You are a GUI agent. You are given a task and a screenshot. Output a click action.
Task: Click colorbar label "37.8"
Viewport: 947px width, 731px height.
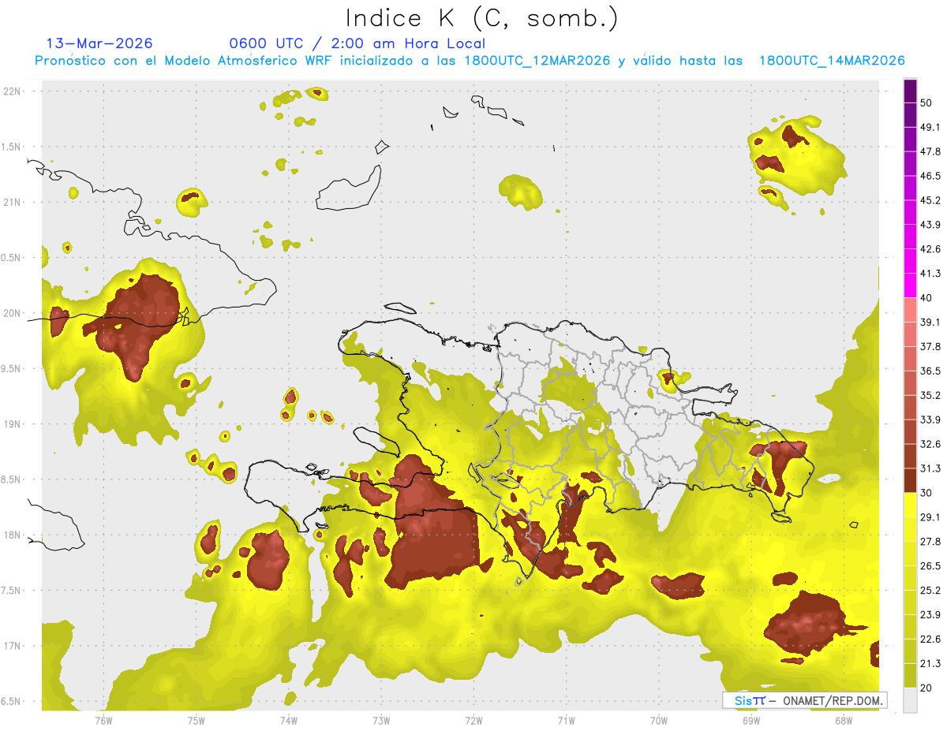[930, 347]
